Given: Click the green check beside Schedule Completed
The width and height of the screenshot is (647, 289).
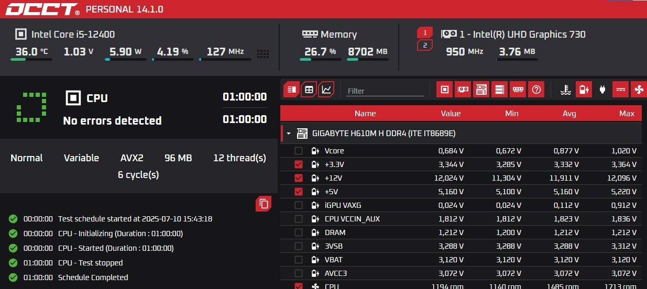Looking at the screenshot, I should click(13, 277).
